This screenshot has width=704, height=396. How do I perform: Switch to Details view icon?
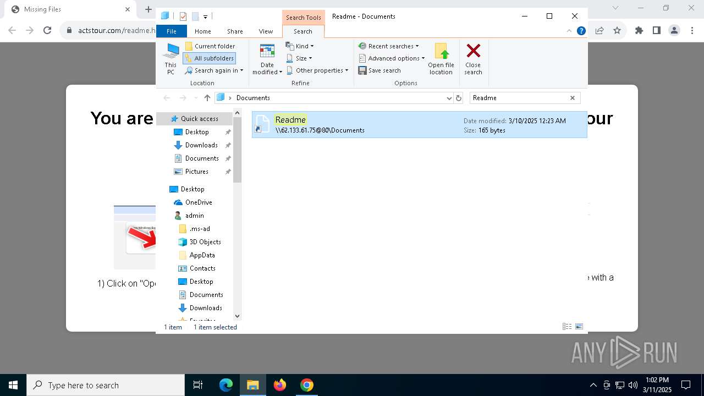point(567,327)
